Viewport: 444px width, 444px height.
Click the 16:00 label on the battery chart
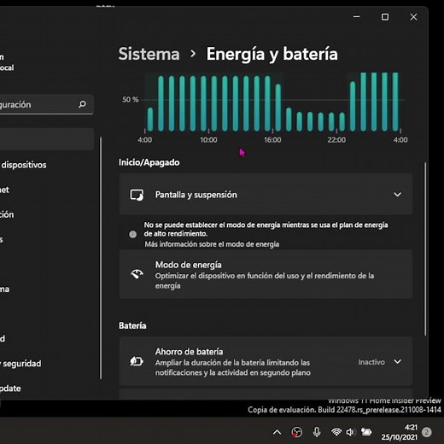click(272, 140)
